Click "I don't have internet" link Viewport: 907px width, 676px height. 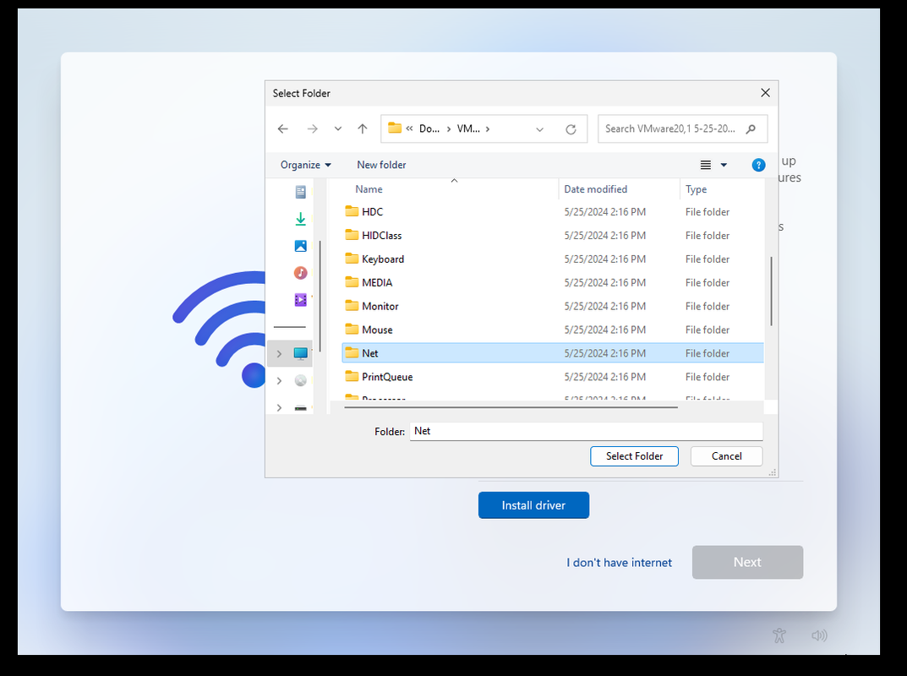(619, 563)
